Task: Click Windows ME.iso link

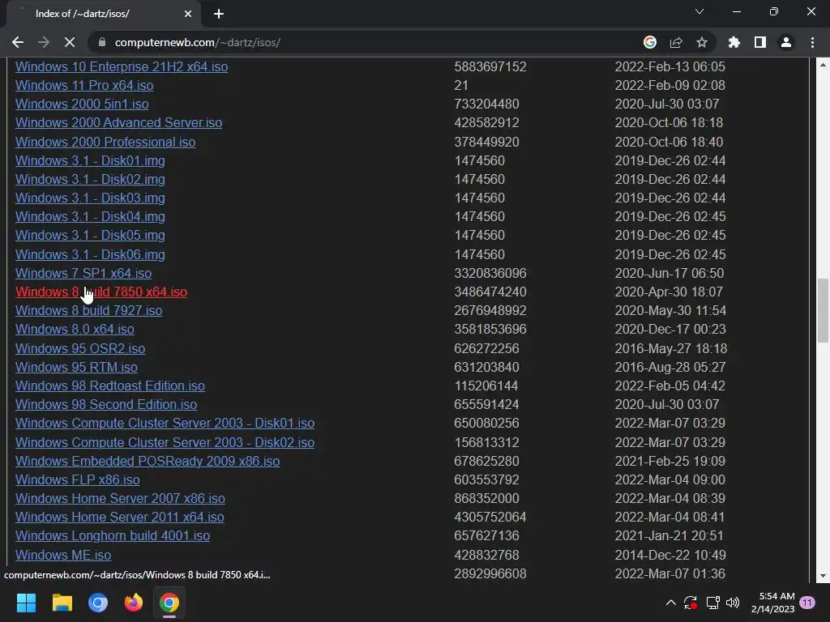Action: click(x=63, y=556)
